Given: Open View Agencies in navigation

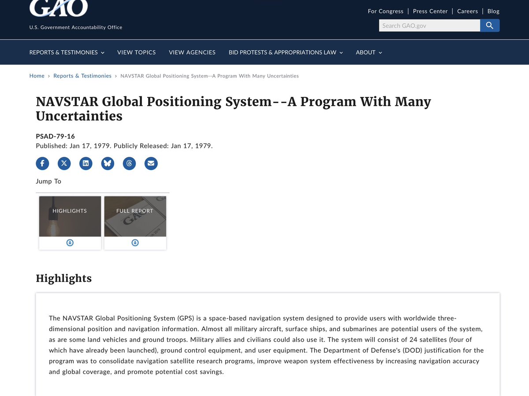Looking at the screenshot, I should coord(192,52).
